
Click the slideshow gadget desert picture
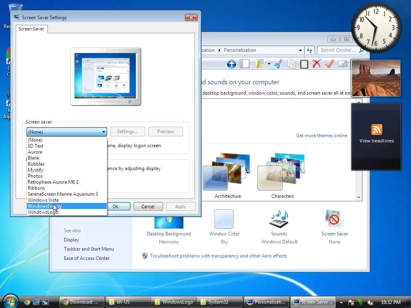(376, 78)
